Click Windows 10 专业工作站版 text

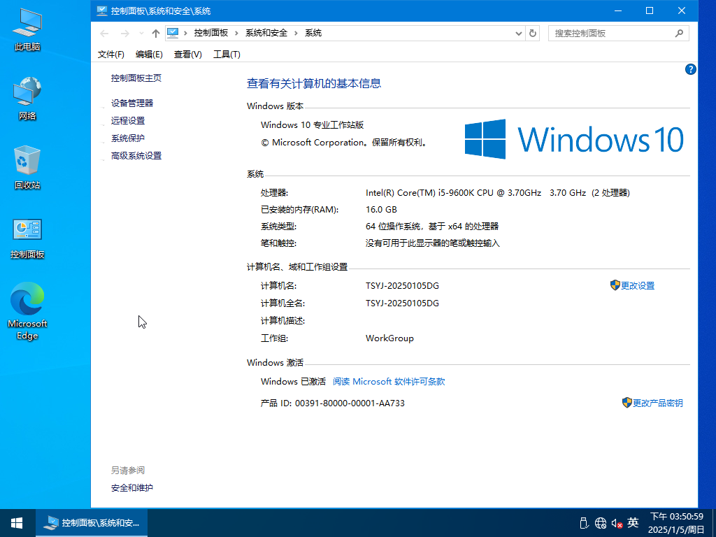pyautogui.click(x=312, y=124)
